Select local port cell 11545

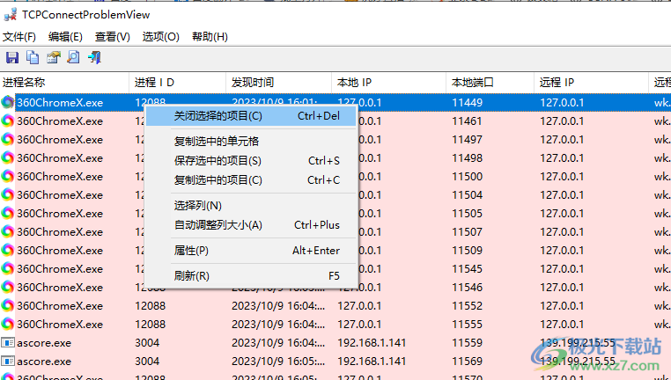[x=468, y=268]
